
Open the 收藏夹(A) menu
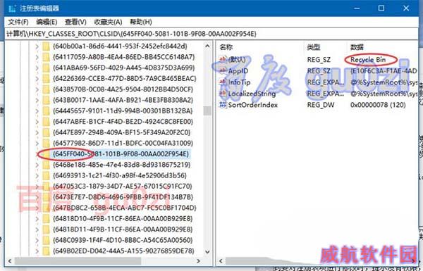coord(108,22)
